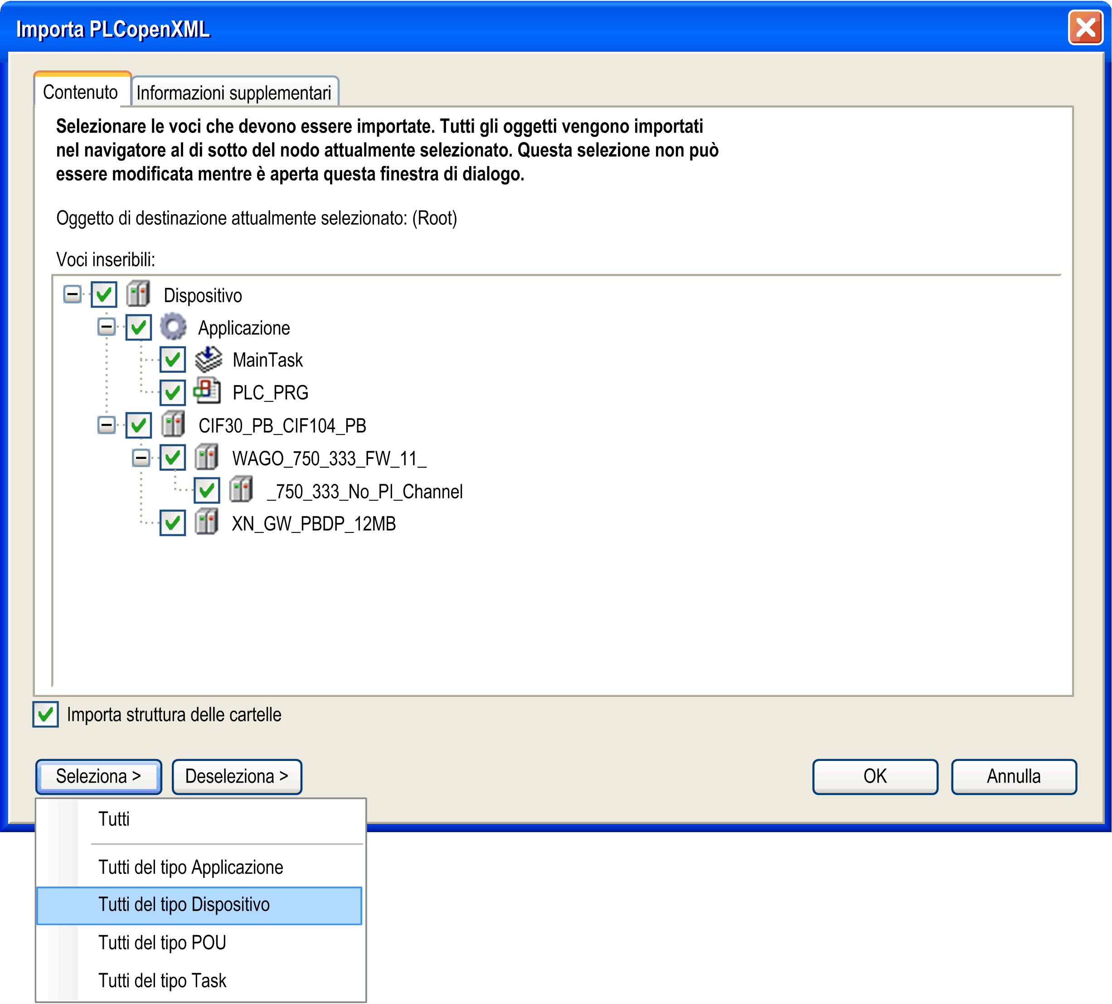Image resolution: width=1112 pixels, height=1004 pixels.
Task: Toggle Importa struttura delle cartelle checkbox
Action: [x=46, y=714]
